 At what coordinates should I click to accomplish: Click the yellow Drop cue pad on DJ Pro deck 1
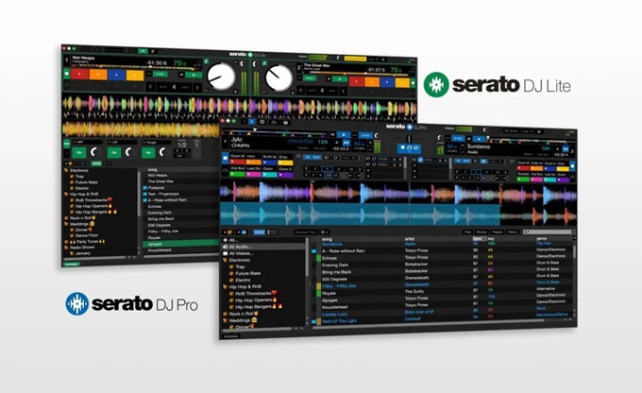(285, 161)
